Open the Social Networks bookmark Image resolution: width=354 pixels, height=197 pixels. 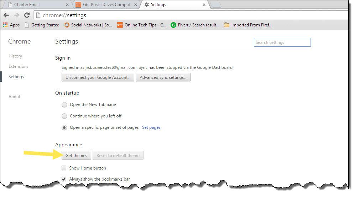pyautogui.click(x=88, y=25)
